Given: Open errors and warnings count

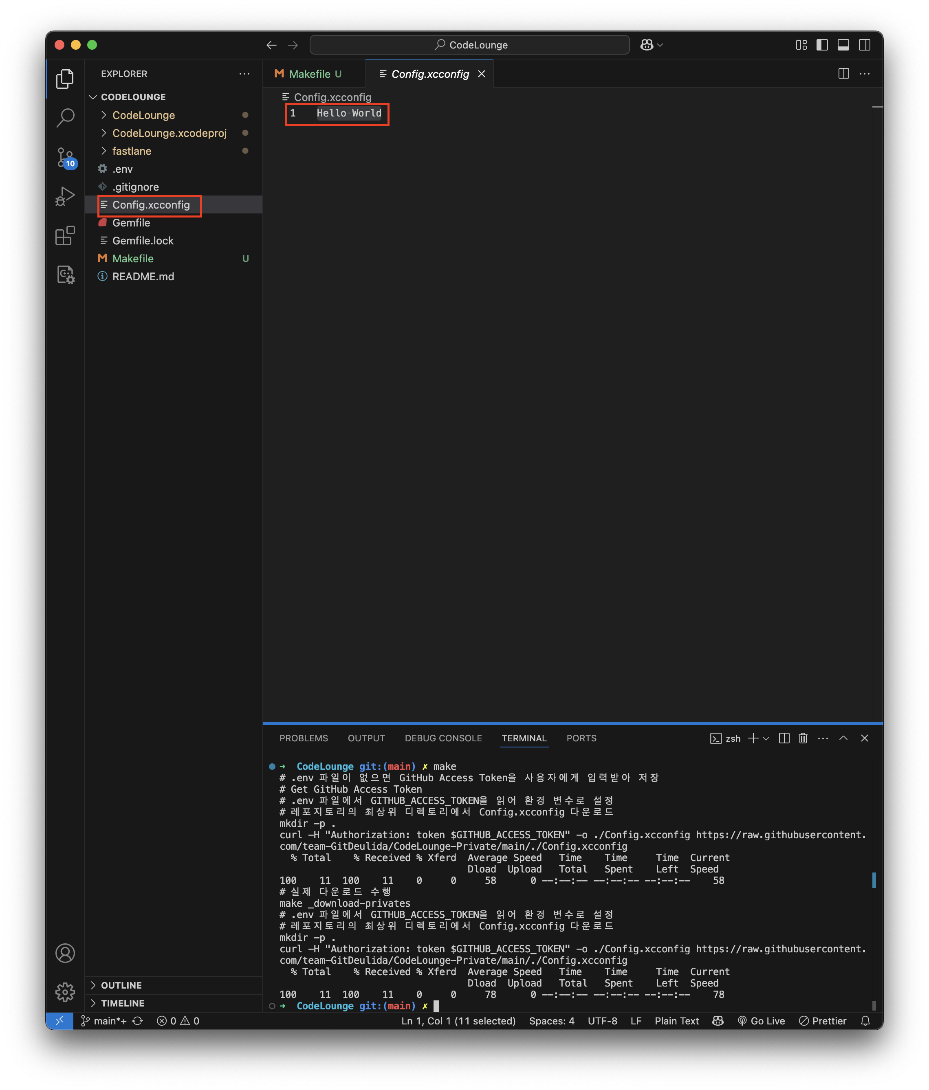Looking at the screenshot, I should [178, 1021].
